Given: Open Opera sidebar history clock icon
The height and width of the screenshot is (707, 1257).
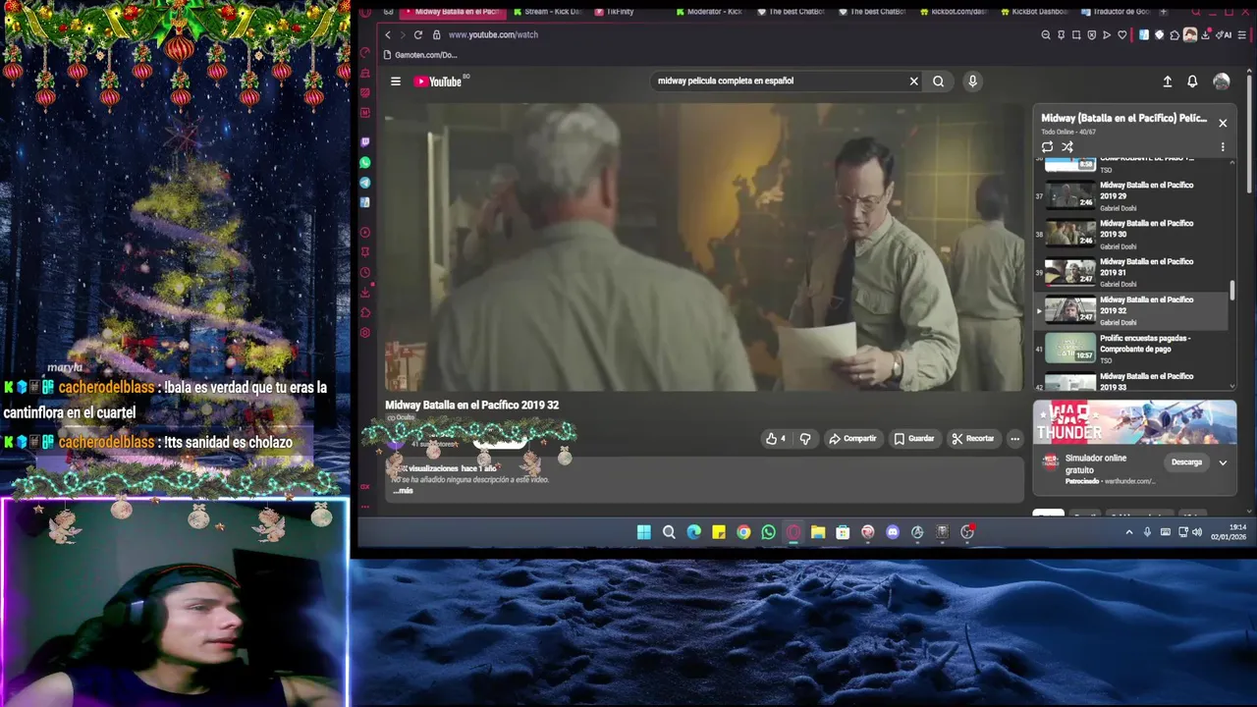Looking at the screenshot, I should click(365, 272).
